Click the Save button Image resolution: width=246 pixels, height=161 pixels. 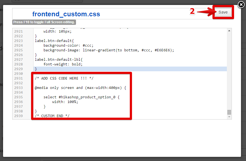coord(223,12)
